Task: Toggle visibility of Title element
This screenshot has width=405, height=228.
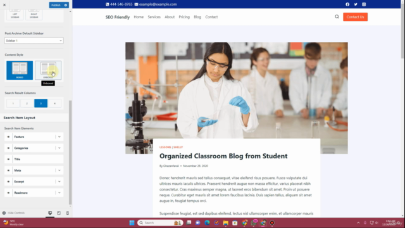Action: (x=8, y=159)
